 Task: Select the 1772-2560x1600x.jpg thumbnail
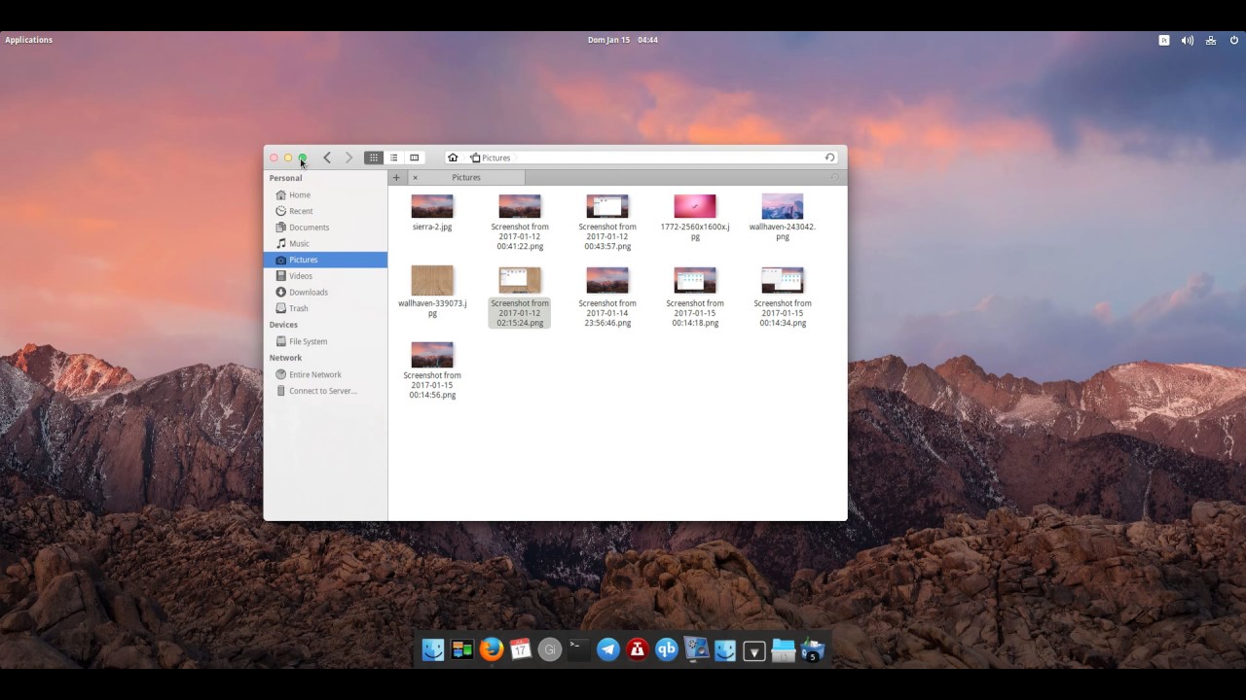(695, 206)
